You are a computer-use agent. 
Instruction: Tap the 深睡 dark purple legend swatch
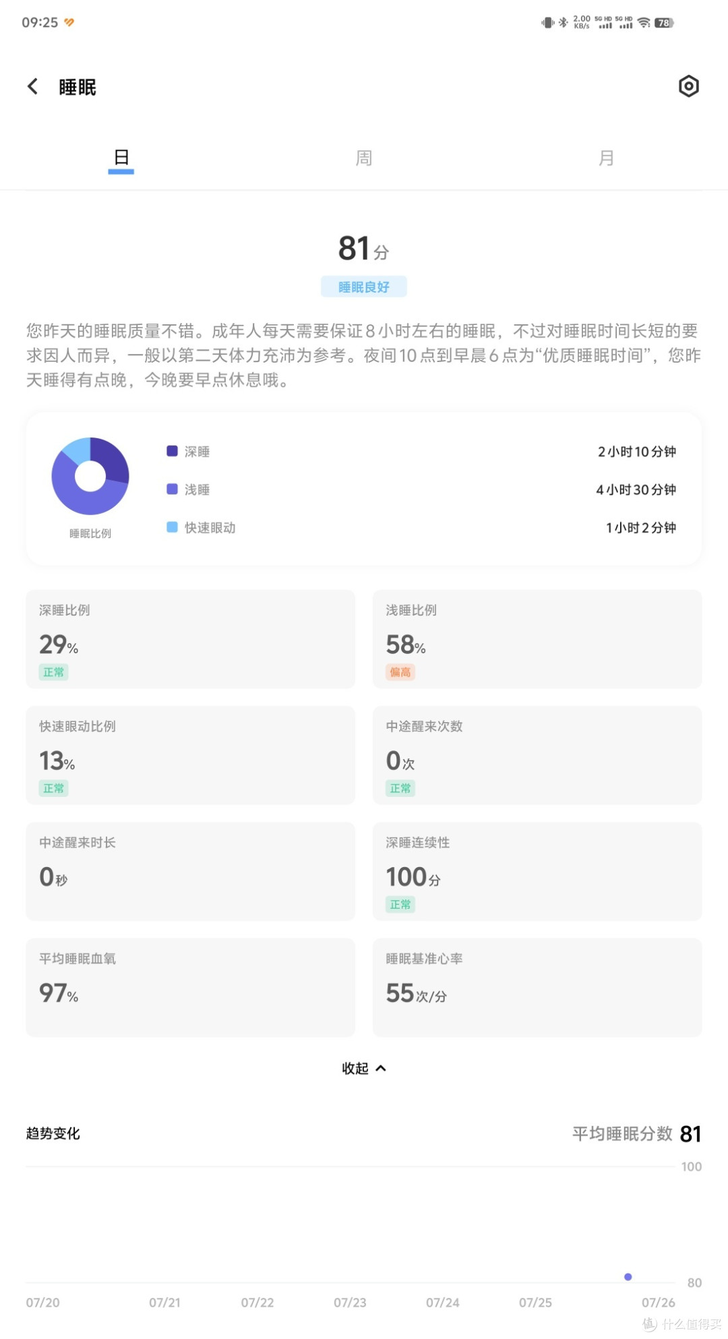172,451
